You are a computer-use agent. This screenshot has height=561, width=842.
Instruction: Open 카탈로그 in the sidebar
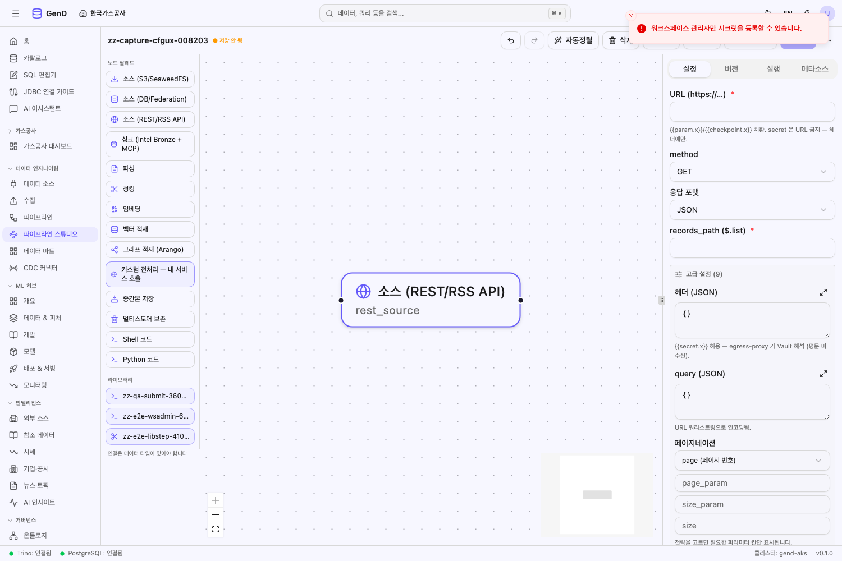pos(51,58)
